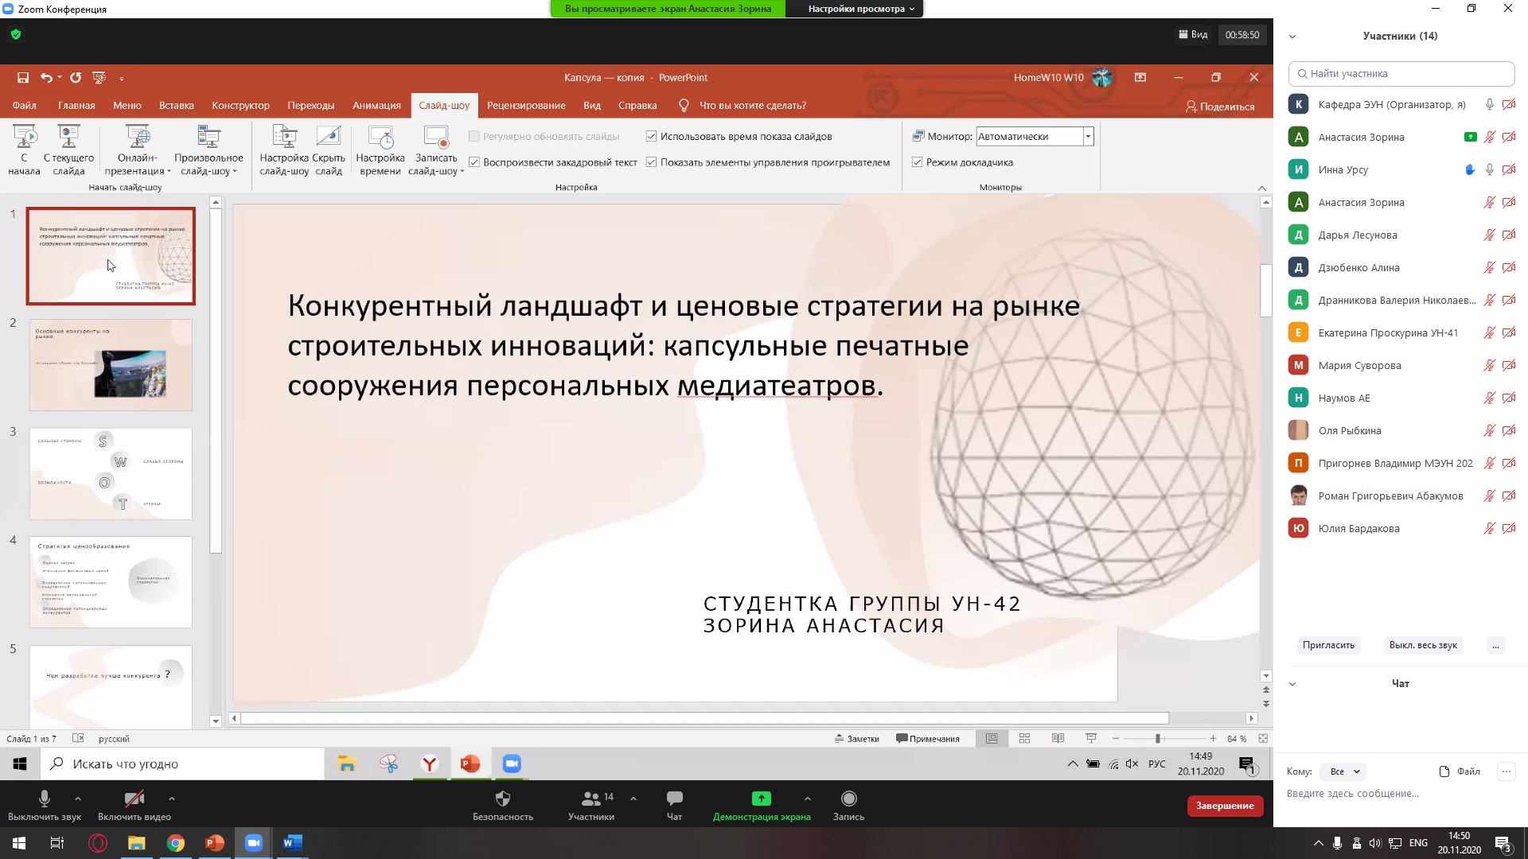Open Chrome from outer Windows taskbar

(175, 843)
